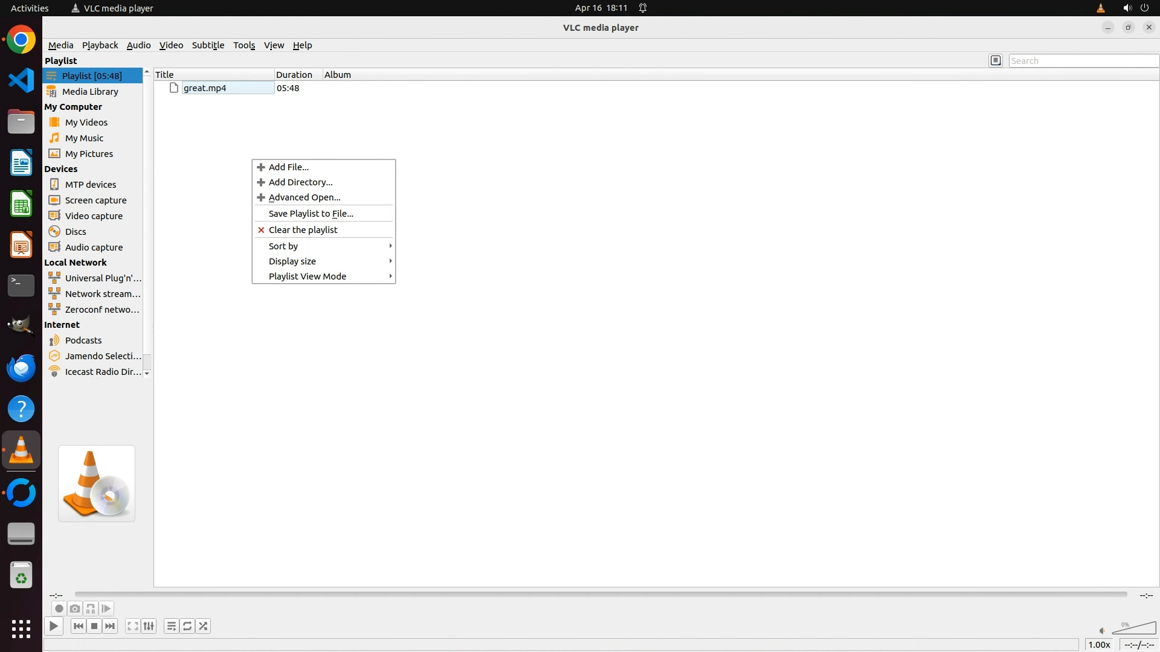This screenshot has height=652, width=1160.
Task: Open the Playback menu
Action: [100, 45]
